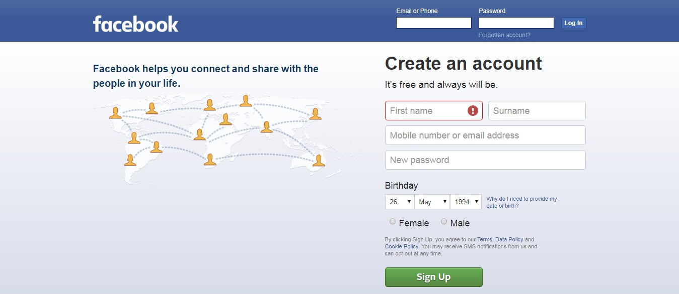Image resolution: width=679 pixels, height=294 pixels.
Task: Open the birthday day dropdown showing 26
Action: pos(399,202)
